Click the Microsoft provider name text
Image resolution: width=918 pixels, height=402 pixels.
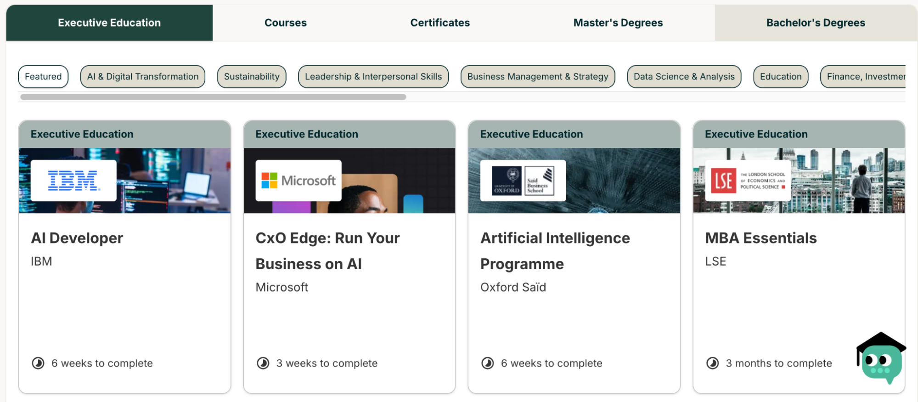[282, 287]
